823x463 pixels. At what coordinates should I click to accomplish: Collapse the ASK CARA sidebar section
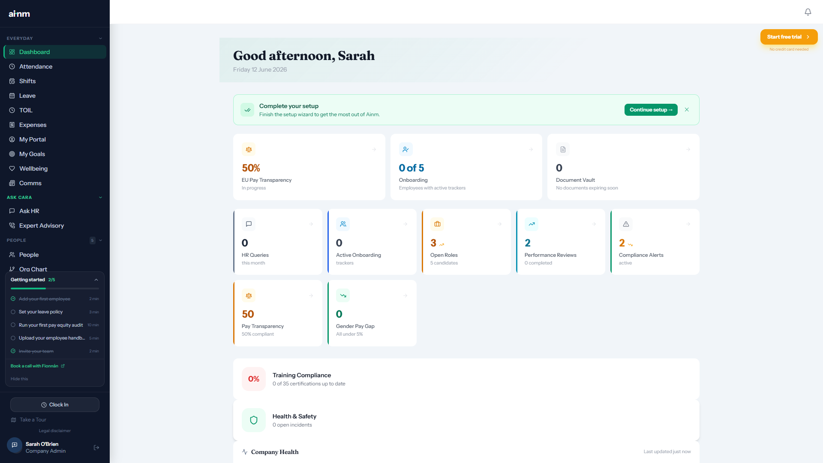pyautogui.click(x=100, y=197)
